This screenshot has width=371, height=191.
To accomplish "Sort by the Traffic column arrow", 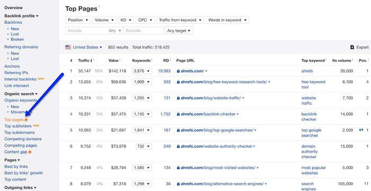I will [91, 60].
